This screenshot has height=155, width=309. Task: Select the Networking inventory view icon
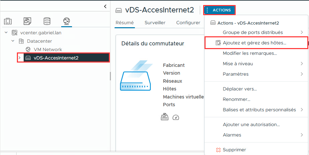67,21
